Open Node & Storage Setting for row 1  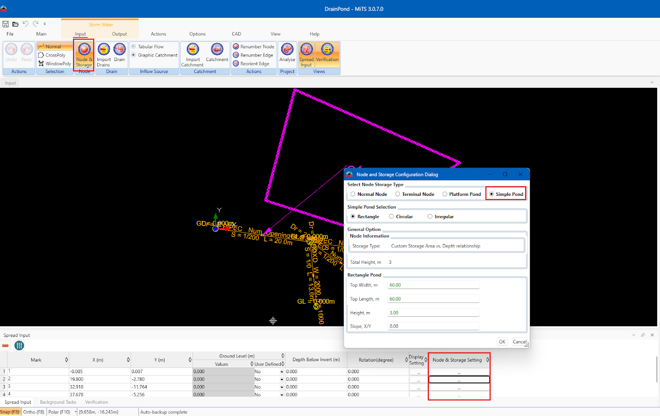[459, 372]
